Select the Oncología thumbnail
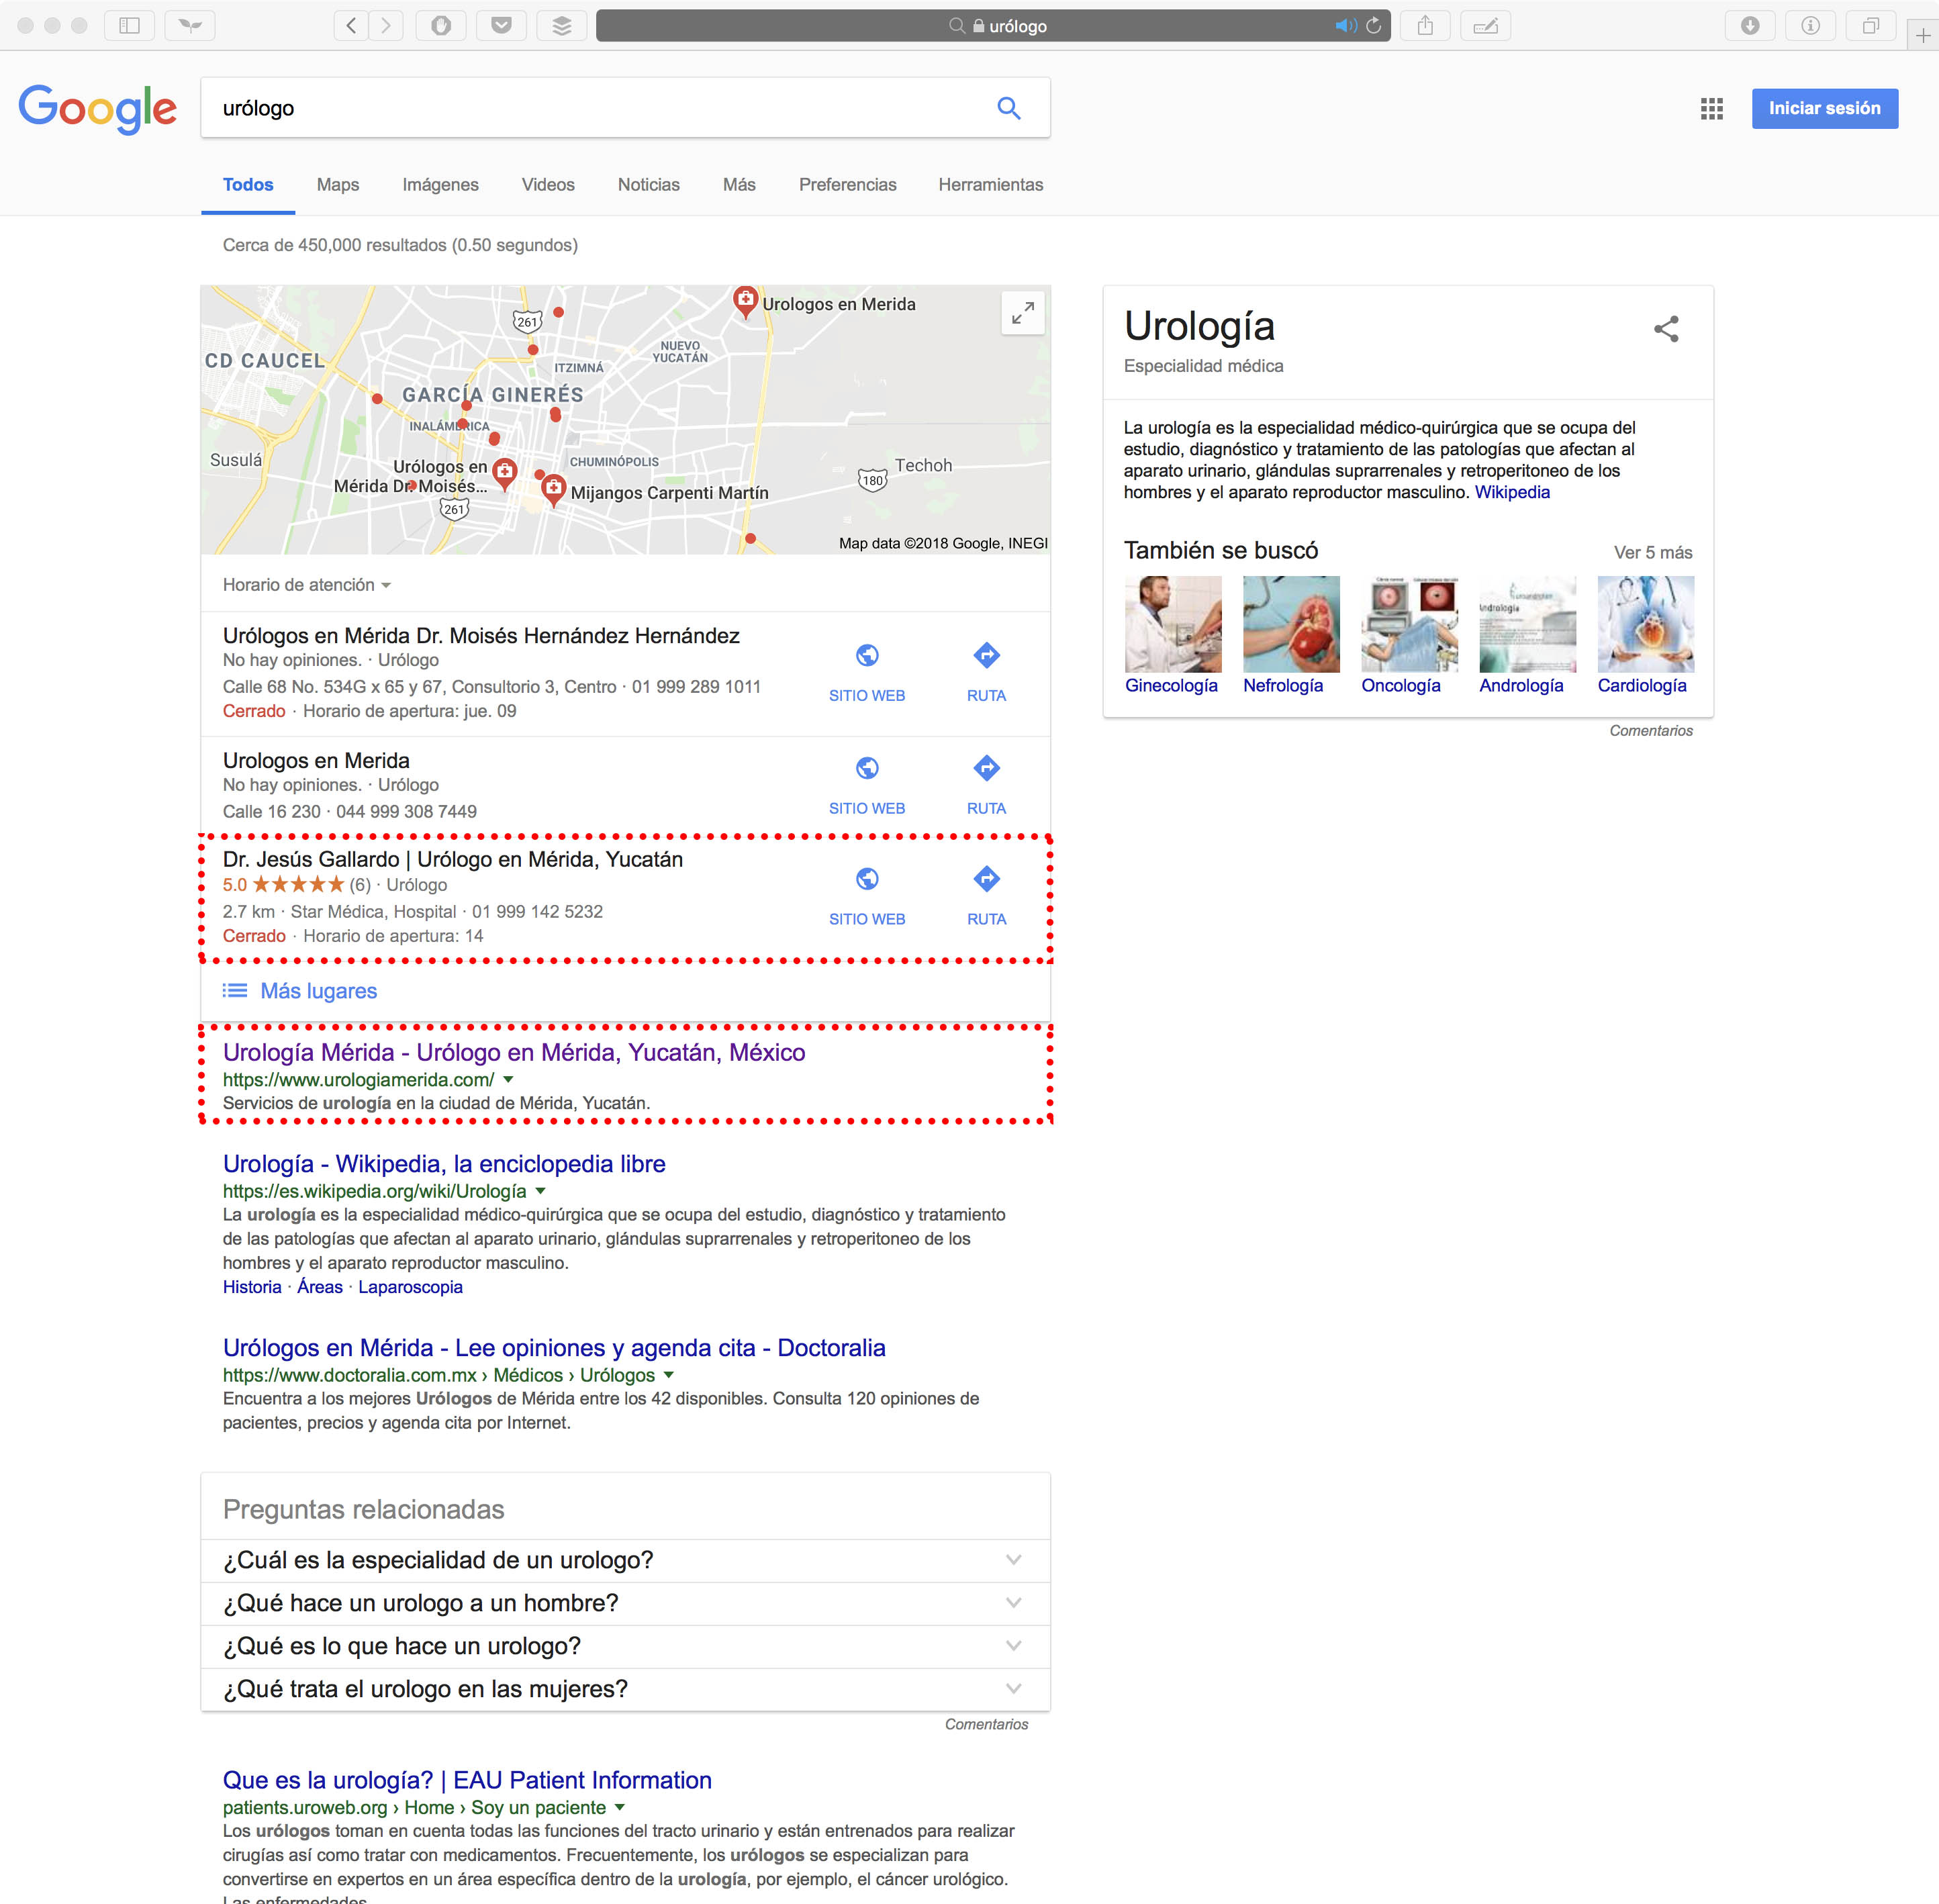This screenshot has height=1904, width=1939. (1409, 624)
